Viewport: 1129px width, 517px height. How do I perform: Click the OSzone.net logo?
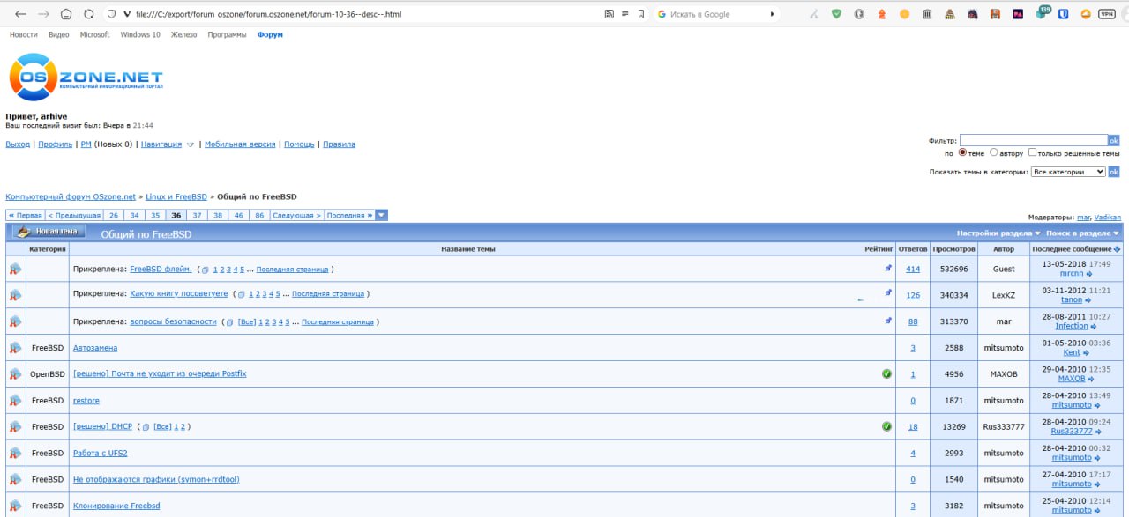86,78
